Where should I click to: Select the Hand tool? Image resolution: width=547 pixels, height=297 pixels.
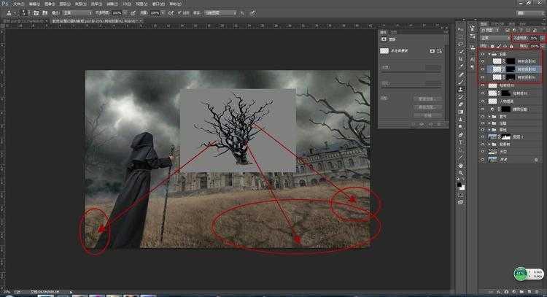[x=460, y=166]
